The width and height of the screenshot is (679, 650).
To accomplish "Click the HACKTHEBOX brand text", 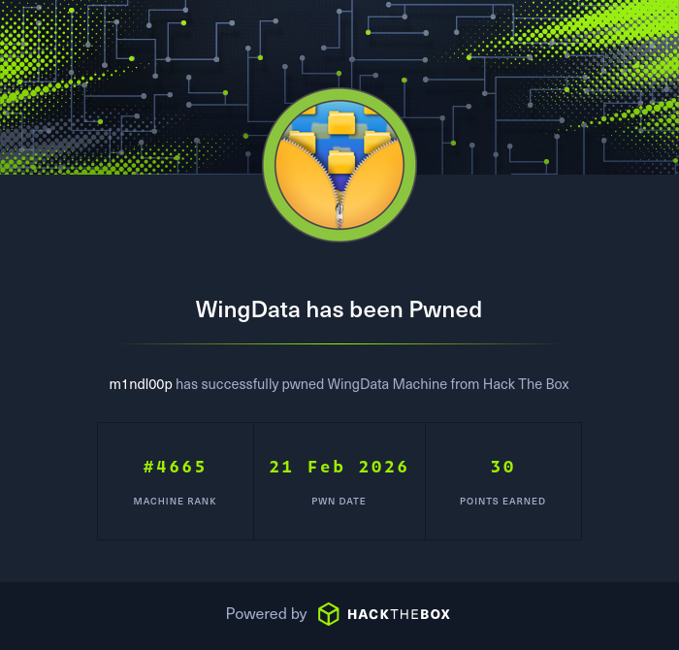I will click(x=399, y=614).
